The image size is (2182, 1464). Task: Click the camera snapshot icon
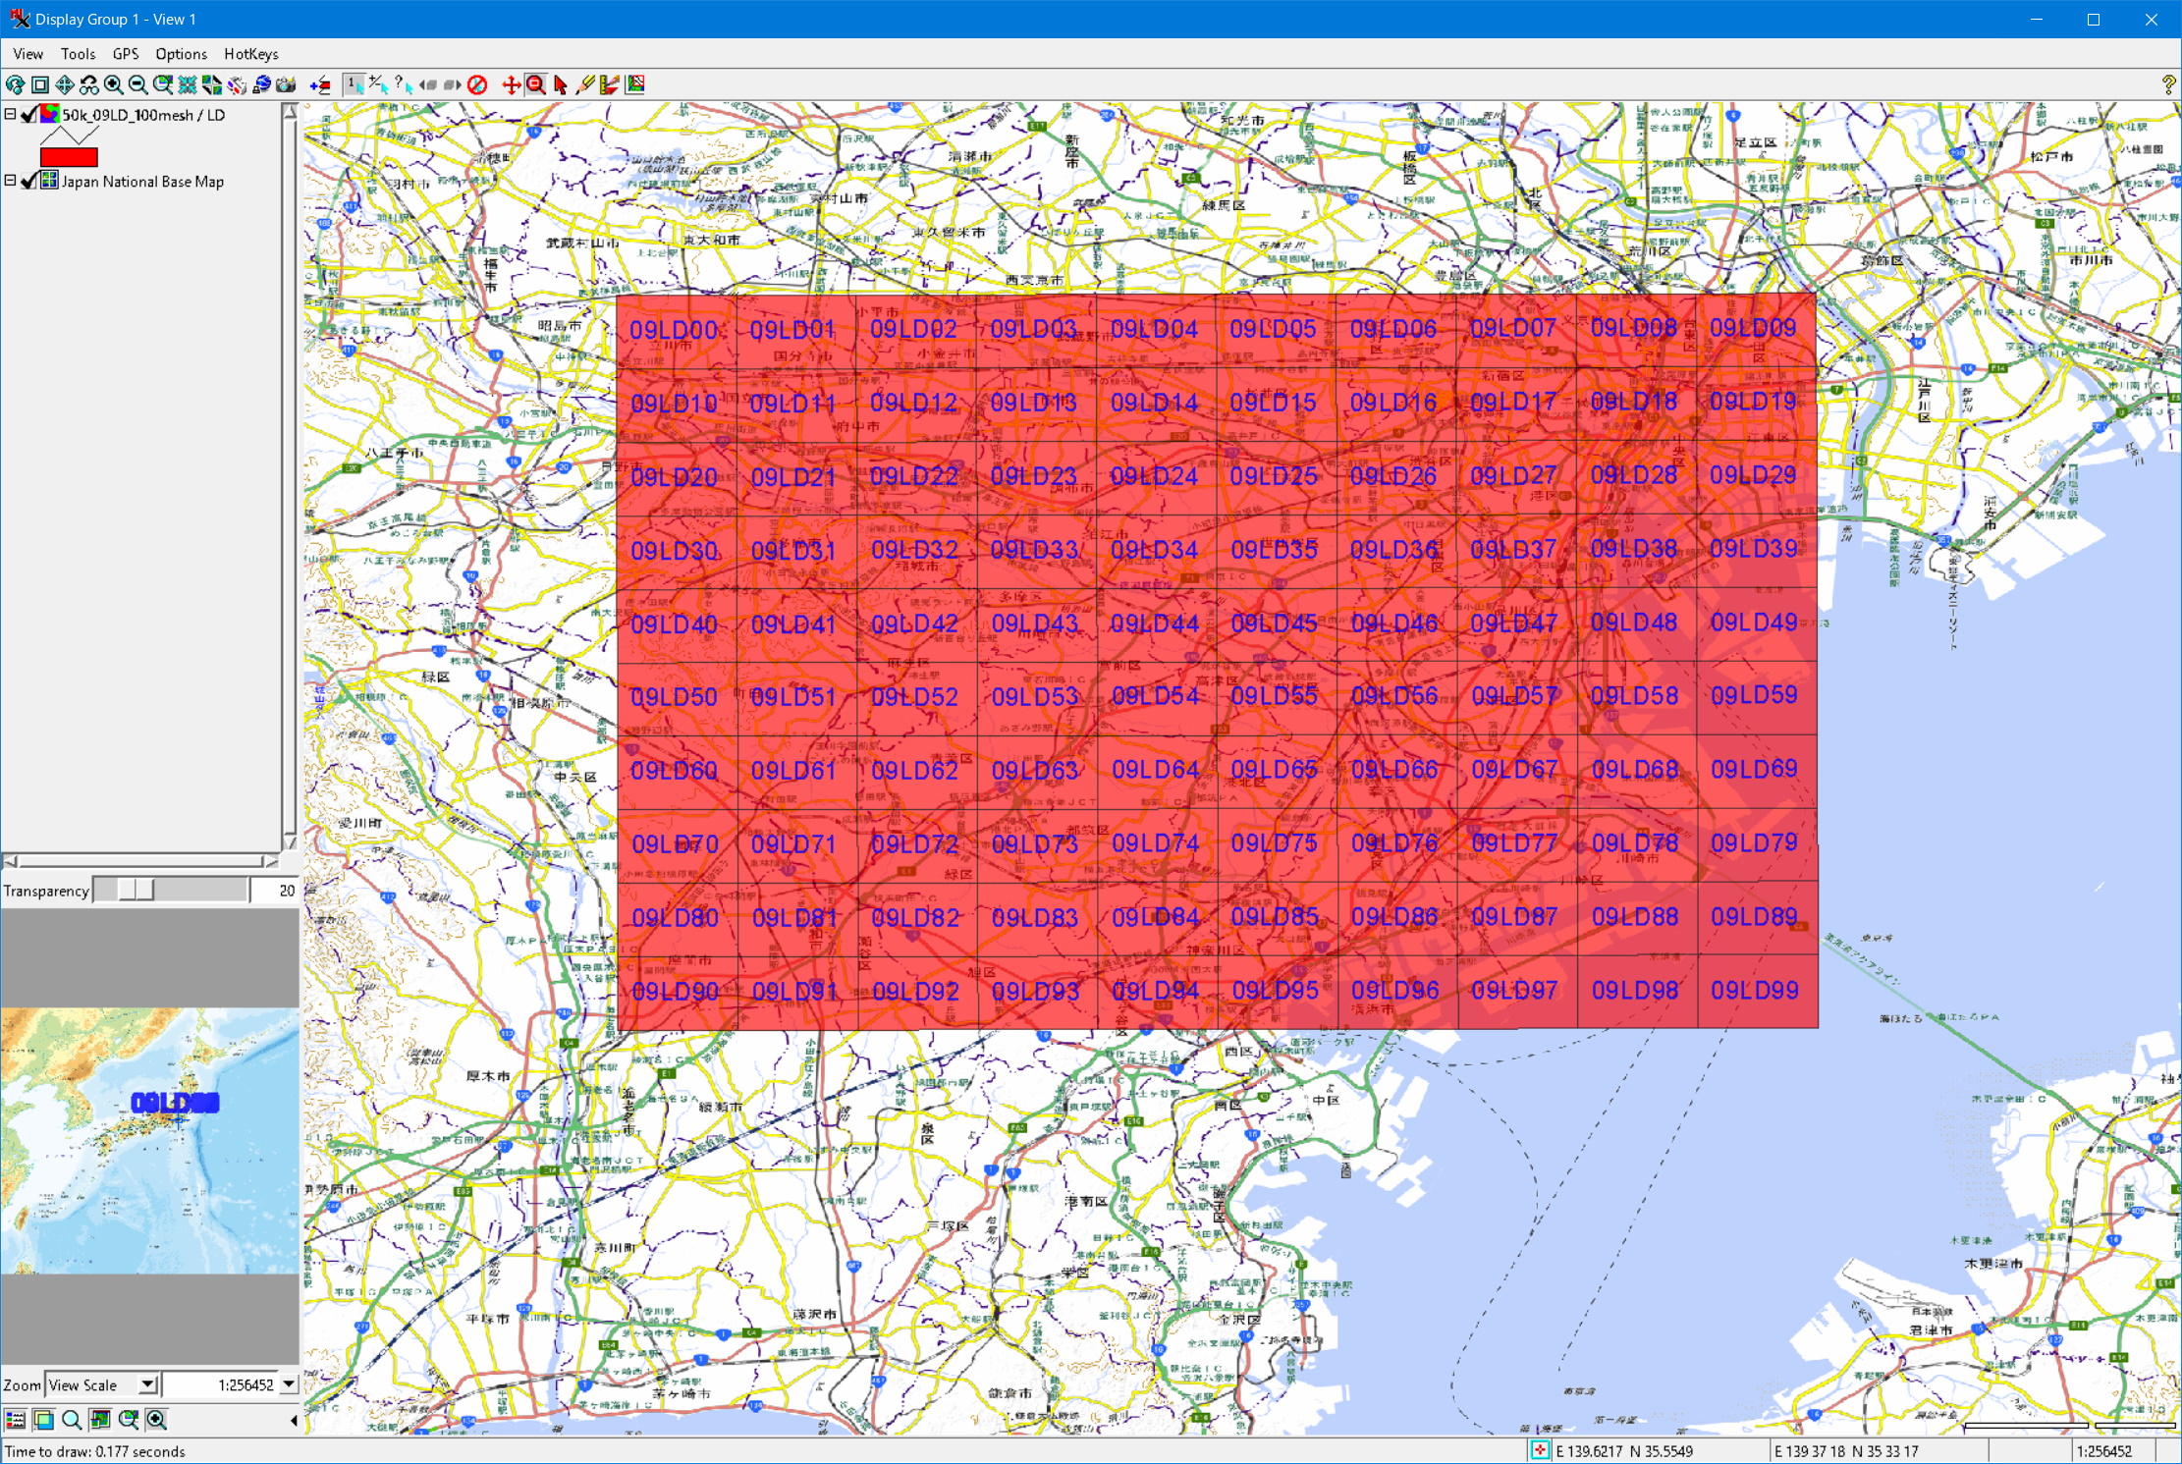pyautogui.click(x=286, y=85)
